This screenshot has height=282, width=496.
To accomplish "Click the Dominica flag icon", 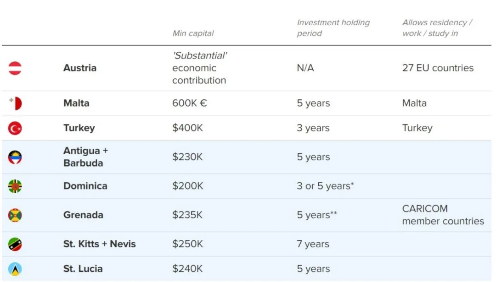I will tap(15, 186).
